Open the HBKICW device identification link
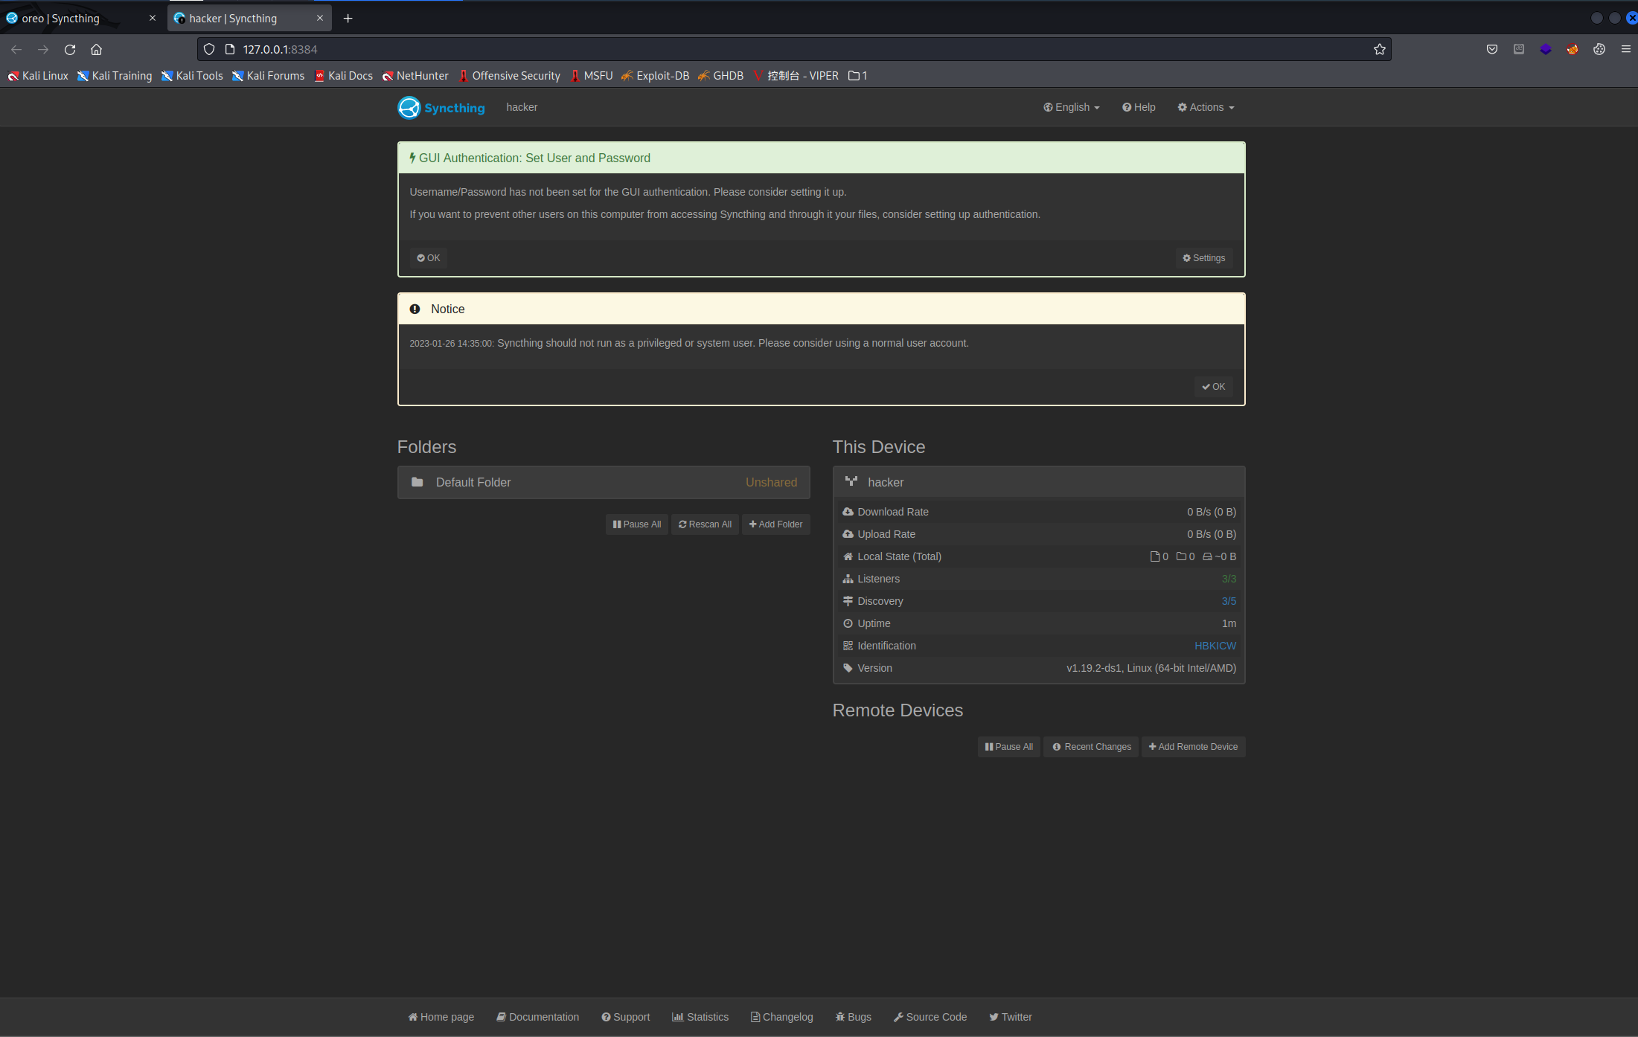The image size is (1638, 1037). click(1215, 646)
